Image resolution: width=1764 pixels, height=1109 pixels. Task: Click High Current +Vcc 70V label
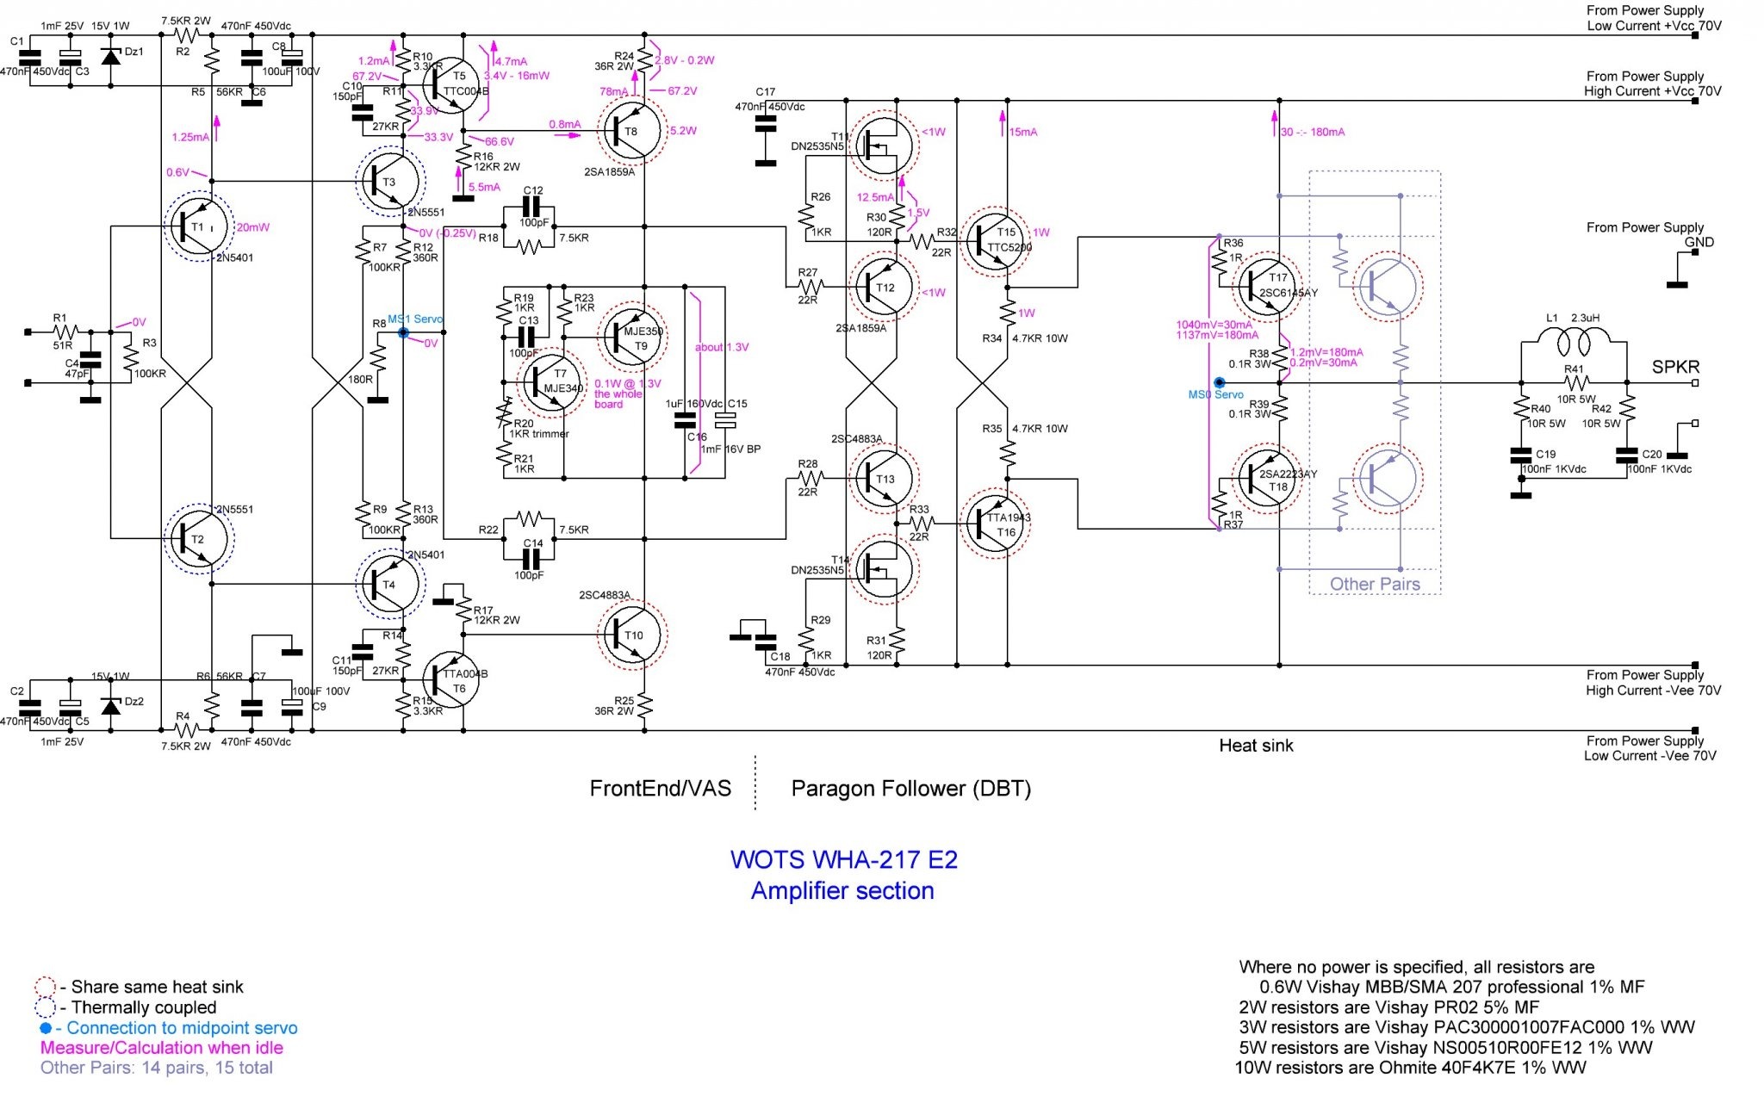click(1652, 91)
